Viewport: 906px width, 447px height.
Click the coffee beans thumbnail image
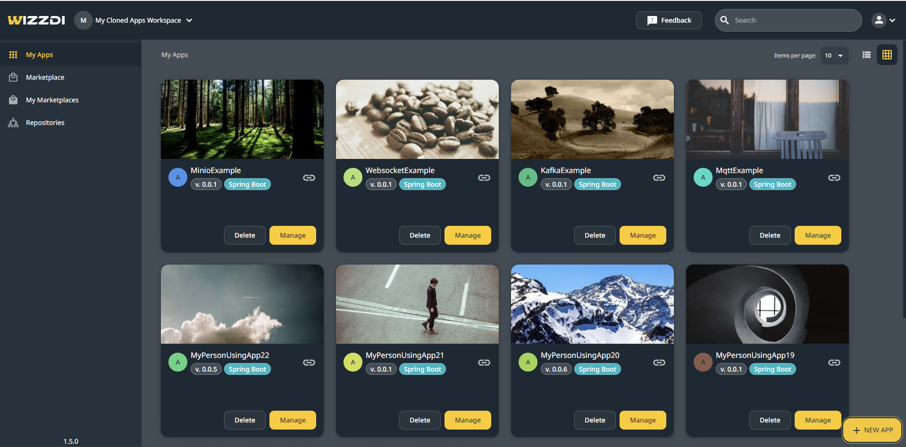417,119
